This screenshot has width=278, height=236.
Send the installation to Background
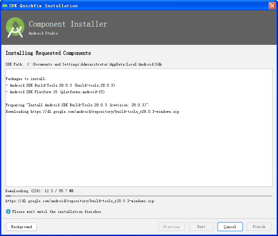22,227
